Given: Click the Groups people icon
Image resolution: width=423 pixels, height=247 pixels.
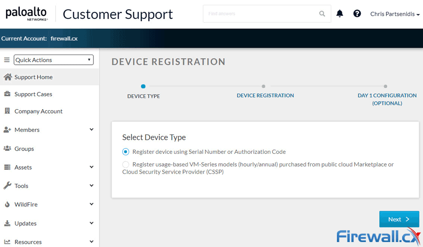Looking at the screenshot, I should tap(7, 148).
